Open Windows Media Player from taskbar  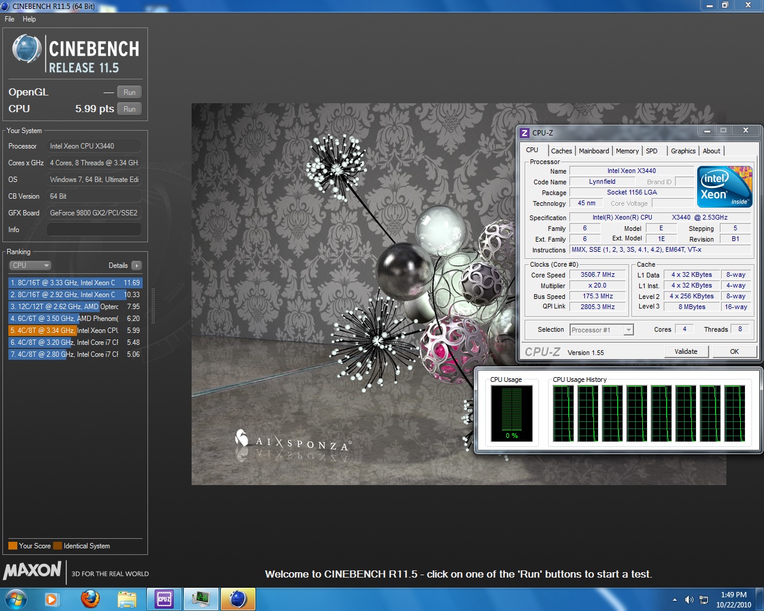pos(53,599)
